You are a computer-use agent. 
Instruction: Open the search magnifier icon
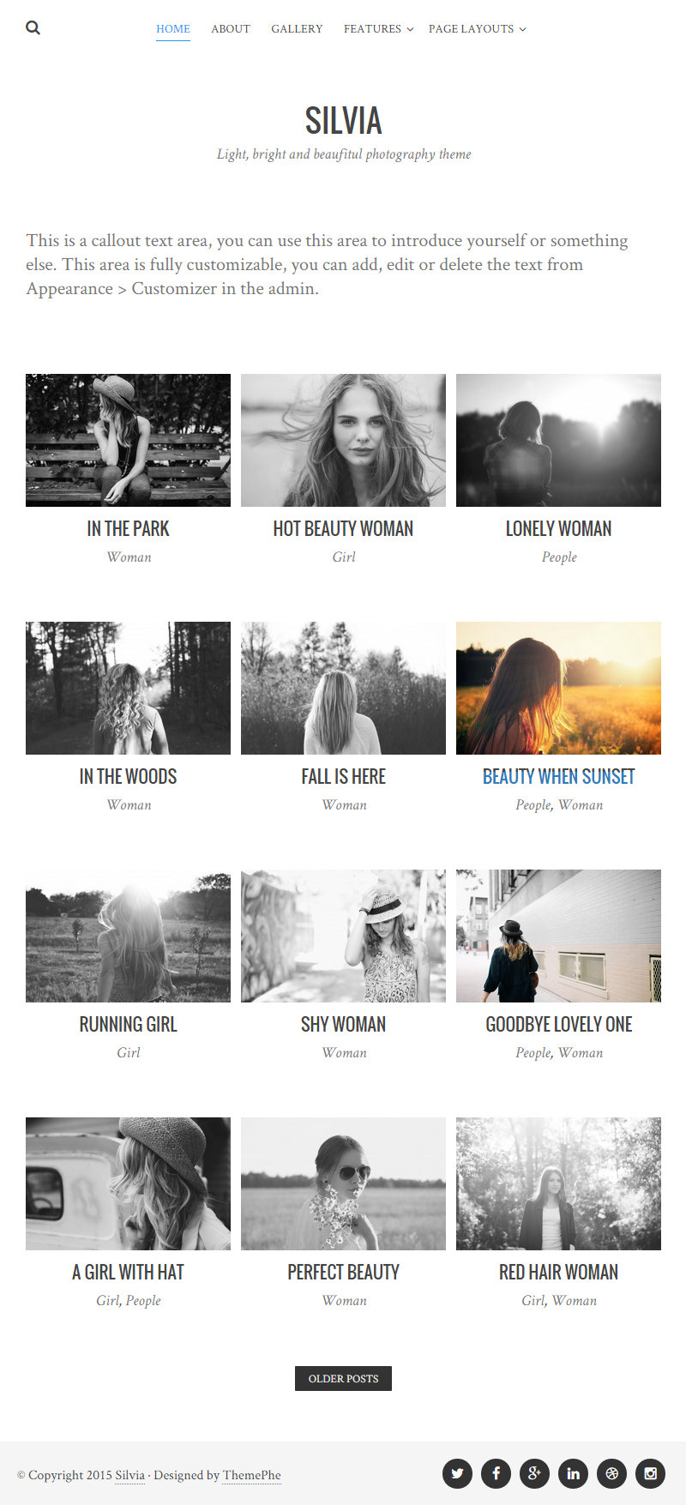tap(33, 27)
